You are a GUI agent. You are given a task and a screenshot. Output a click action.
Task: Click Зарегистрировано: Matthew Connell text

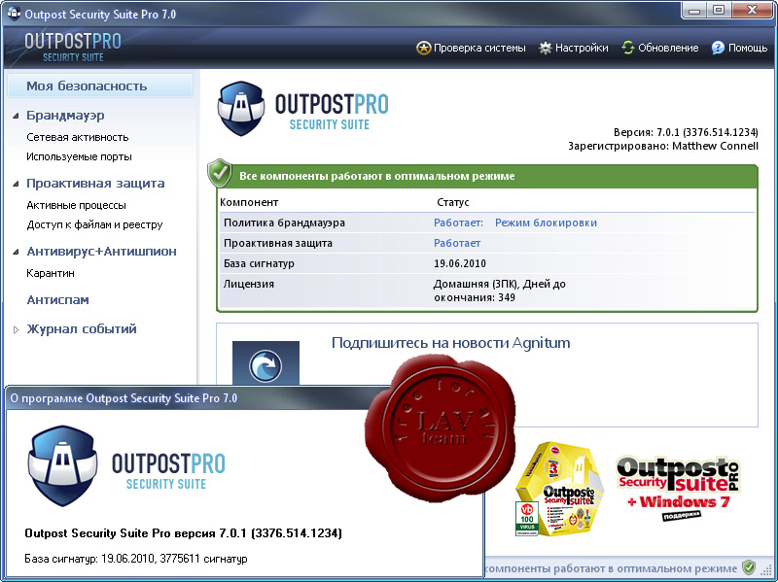tap(663, 146)
